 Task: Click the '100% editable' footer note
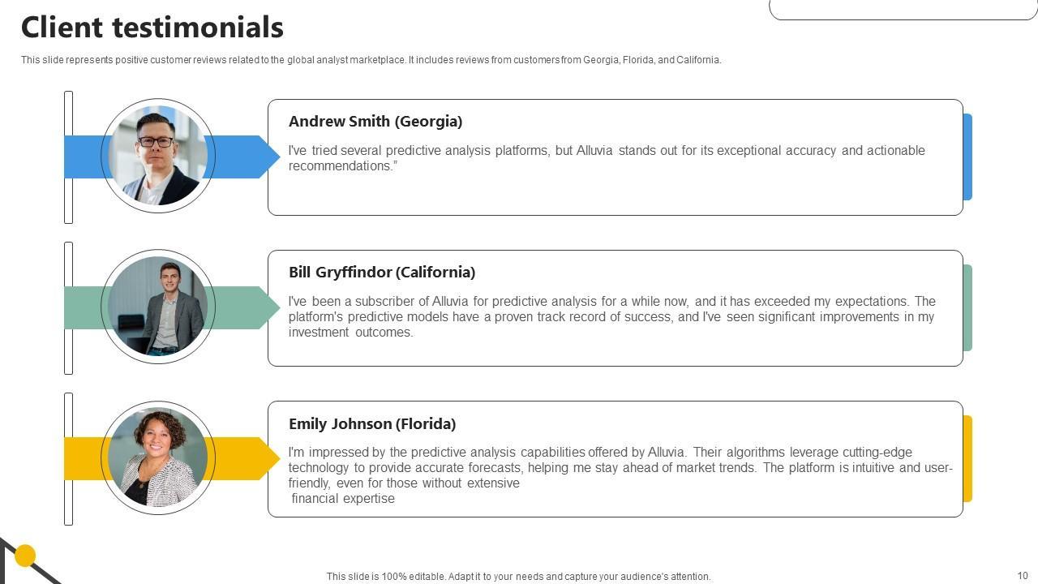[x=518, y=577]
